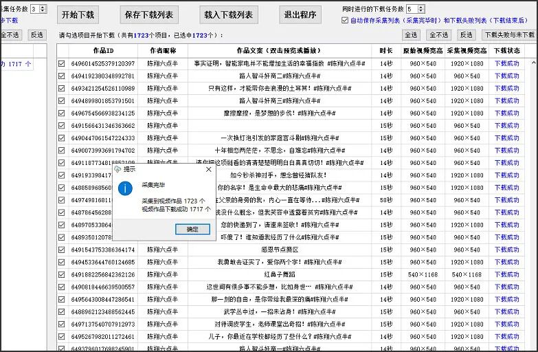Click ID cell 6490073993691794702
Image resolution: width=538 pixels, height=352 pixels.
click(x=103, y=151)
